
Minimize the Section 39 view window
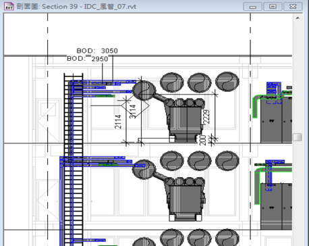click(x=252, y=7)
